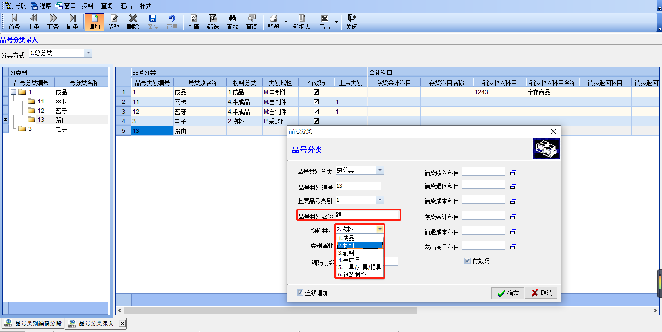
Task: Open the 样式 menu
Action: (x=145, y=6)
